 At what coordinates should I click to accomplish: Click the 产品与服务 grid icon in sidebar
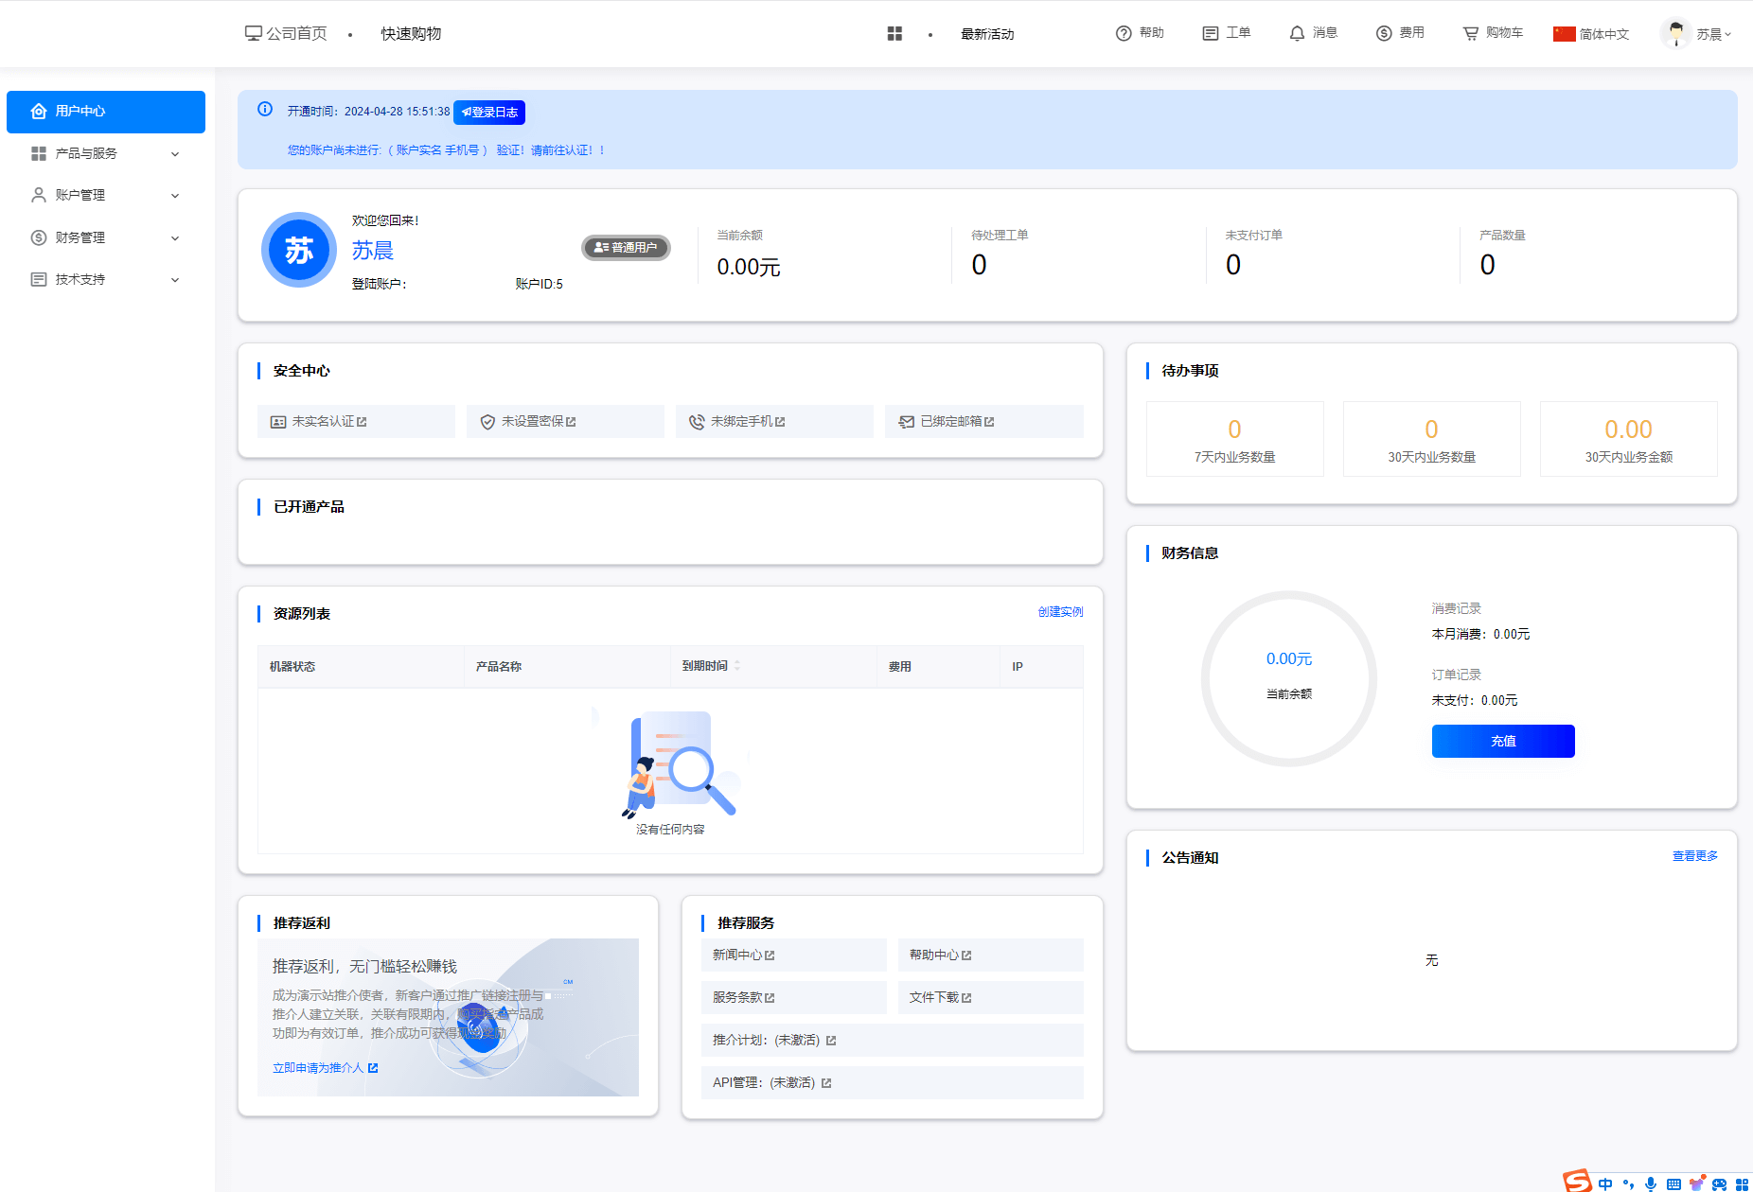(39, 153)
